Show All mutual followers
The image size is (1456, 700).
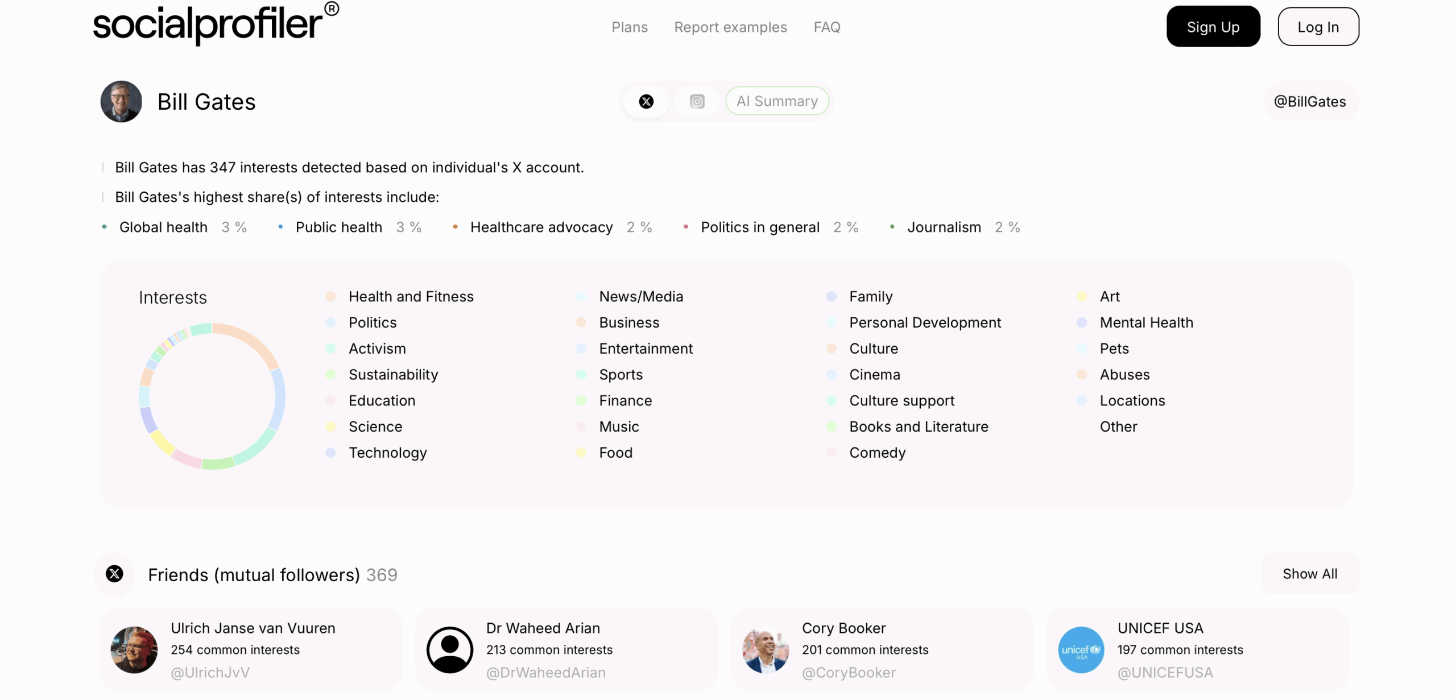(x=1310, y=574)
